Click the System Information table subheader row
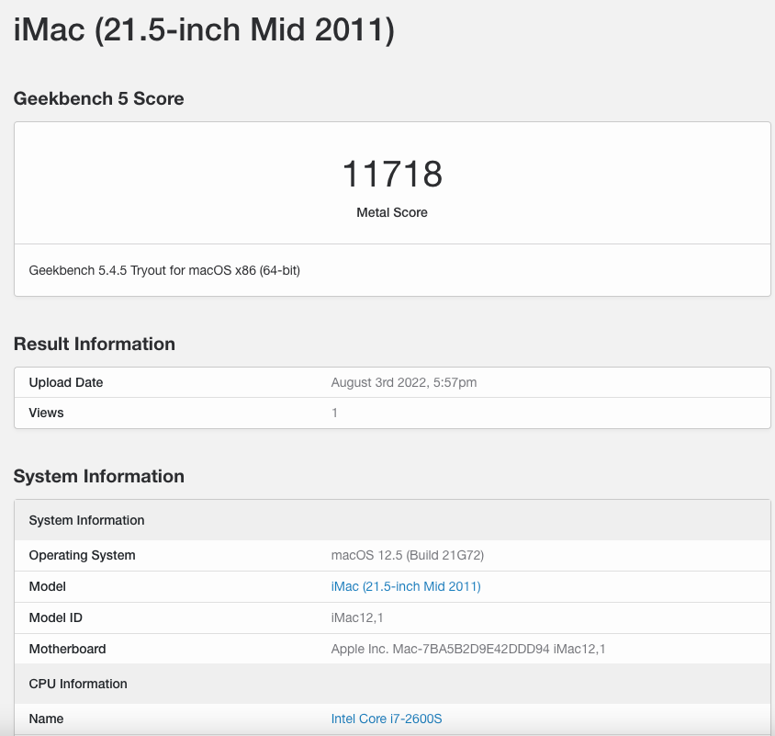Viewport: 775px width, 736px height. 86,520
